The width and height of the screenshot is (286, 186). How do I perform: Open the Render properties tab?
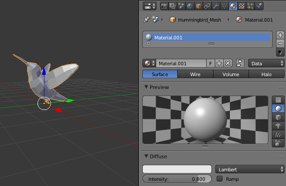pos(164,6)
